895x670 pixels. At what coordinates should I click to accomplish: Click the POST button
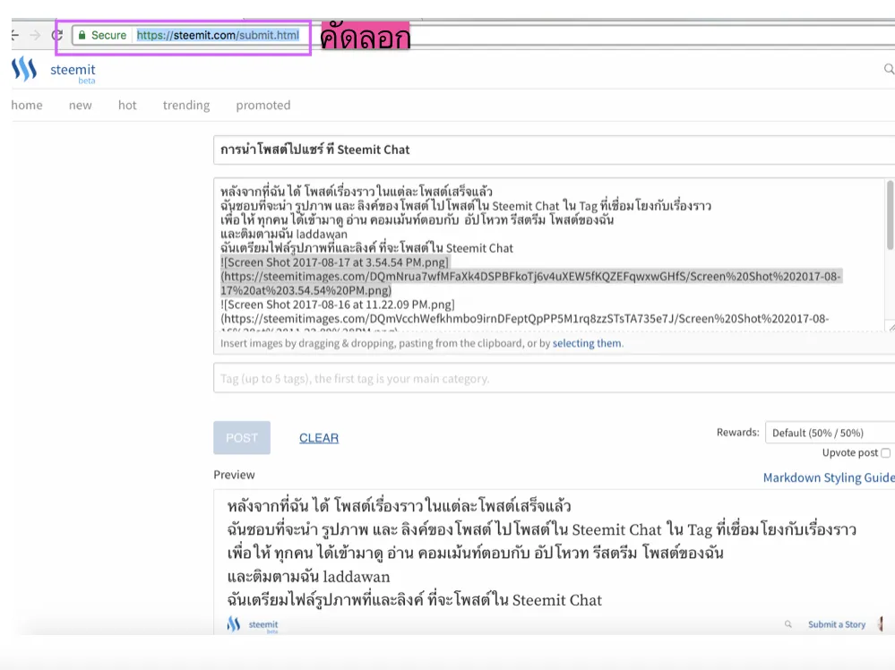pyautogui.click(x=242, y=438)
